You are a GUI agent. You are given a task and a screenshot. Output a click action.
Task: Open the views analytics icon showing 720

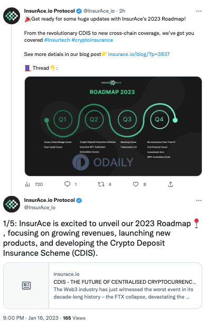27,184
